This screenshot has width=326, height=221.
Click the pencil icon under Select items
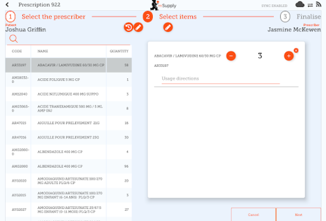pos(167,27)
